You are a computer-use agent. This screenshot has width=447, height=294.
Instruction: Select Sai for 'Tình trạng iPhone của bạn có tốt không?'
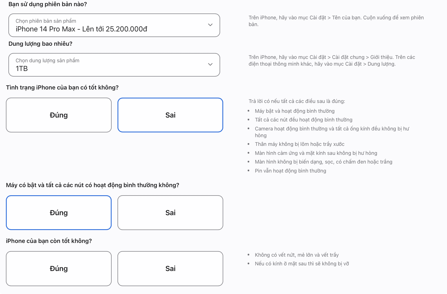click(170, 115)
